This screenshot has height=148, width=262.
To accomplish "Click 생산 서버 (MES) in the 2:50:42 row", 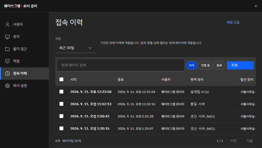I will coord(203,116).
